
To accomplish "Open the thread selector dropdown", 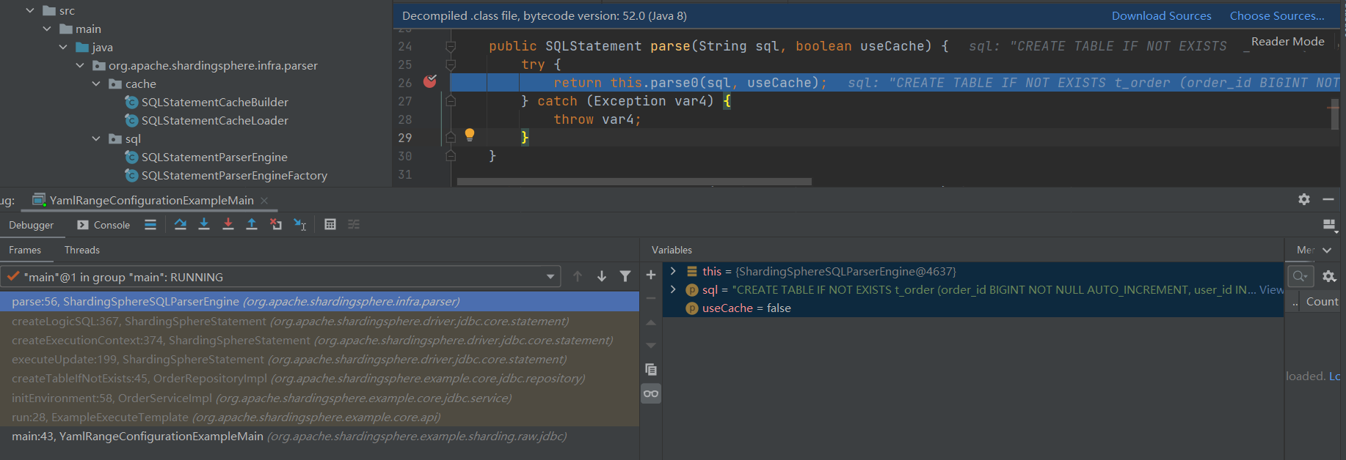I will click(550, 277).
